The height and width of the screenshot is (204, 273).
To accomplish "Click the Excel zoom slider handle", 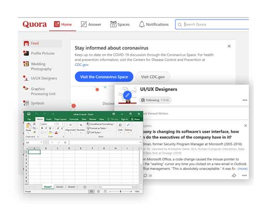I will click(120, 191).
